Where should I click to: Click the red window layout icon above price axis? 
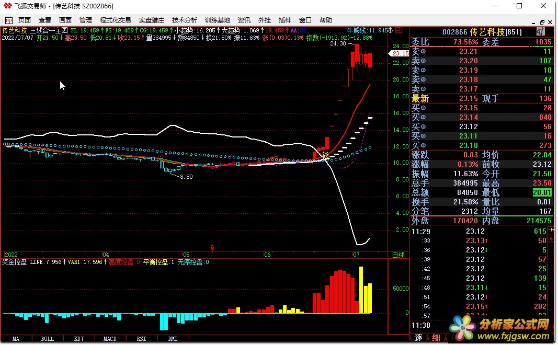point(399,30)
